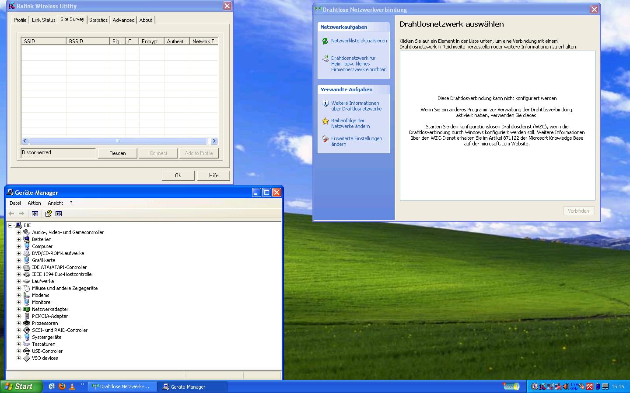630x393 pixels.
Task: Expand the Tastaturen node
Action: (18, 344)
